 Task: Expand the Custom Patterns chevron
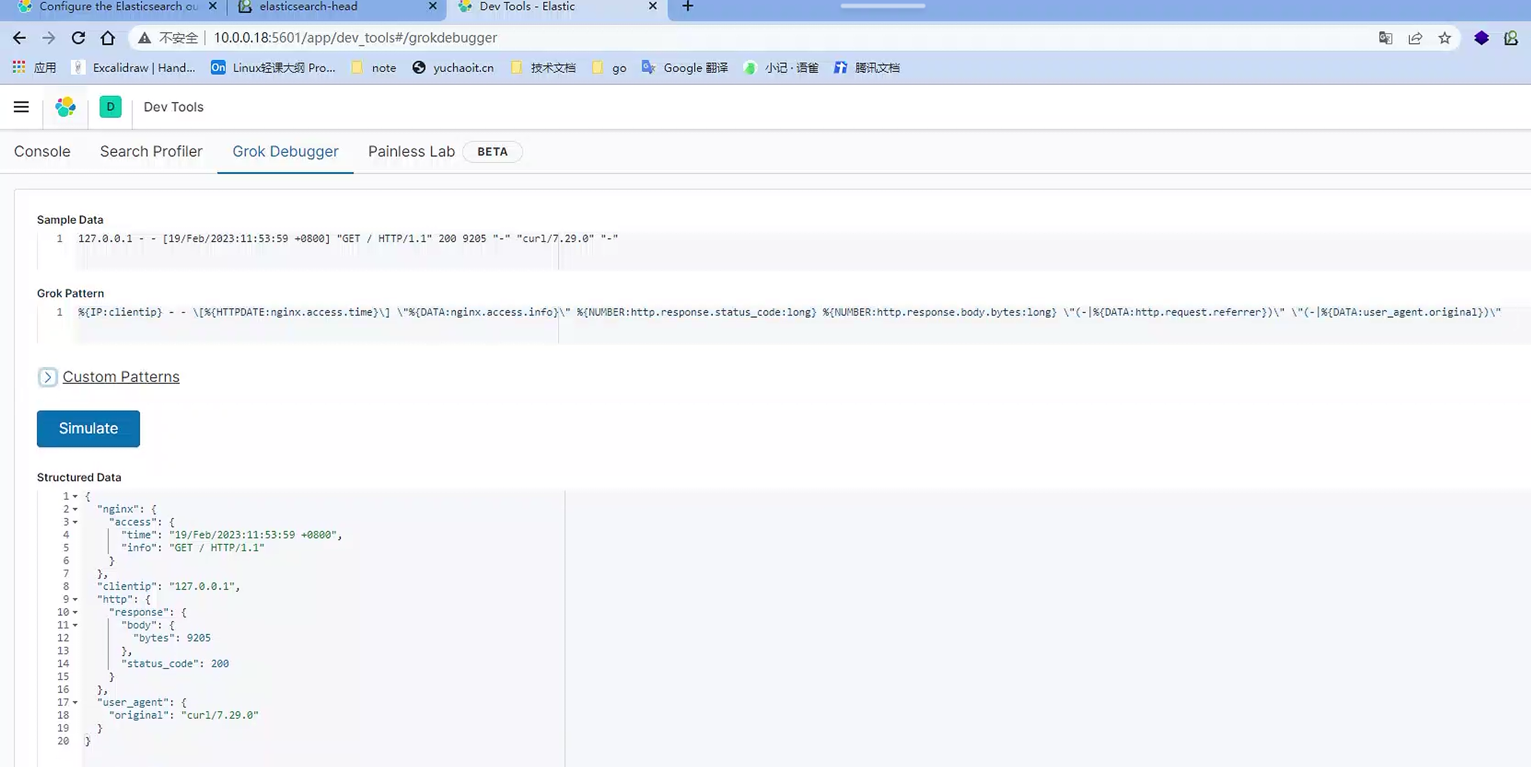coord(48,377)
